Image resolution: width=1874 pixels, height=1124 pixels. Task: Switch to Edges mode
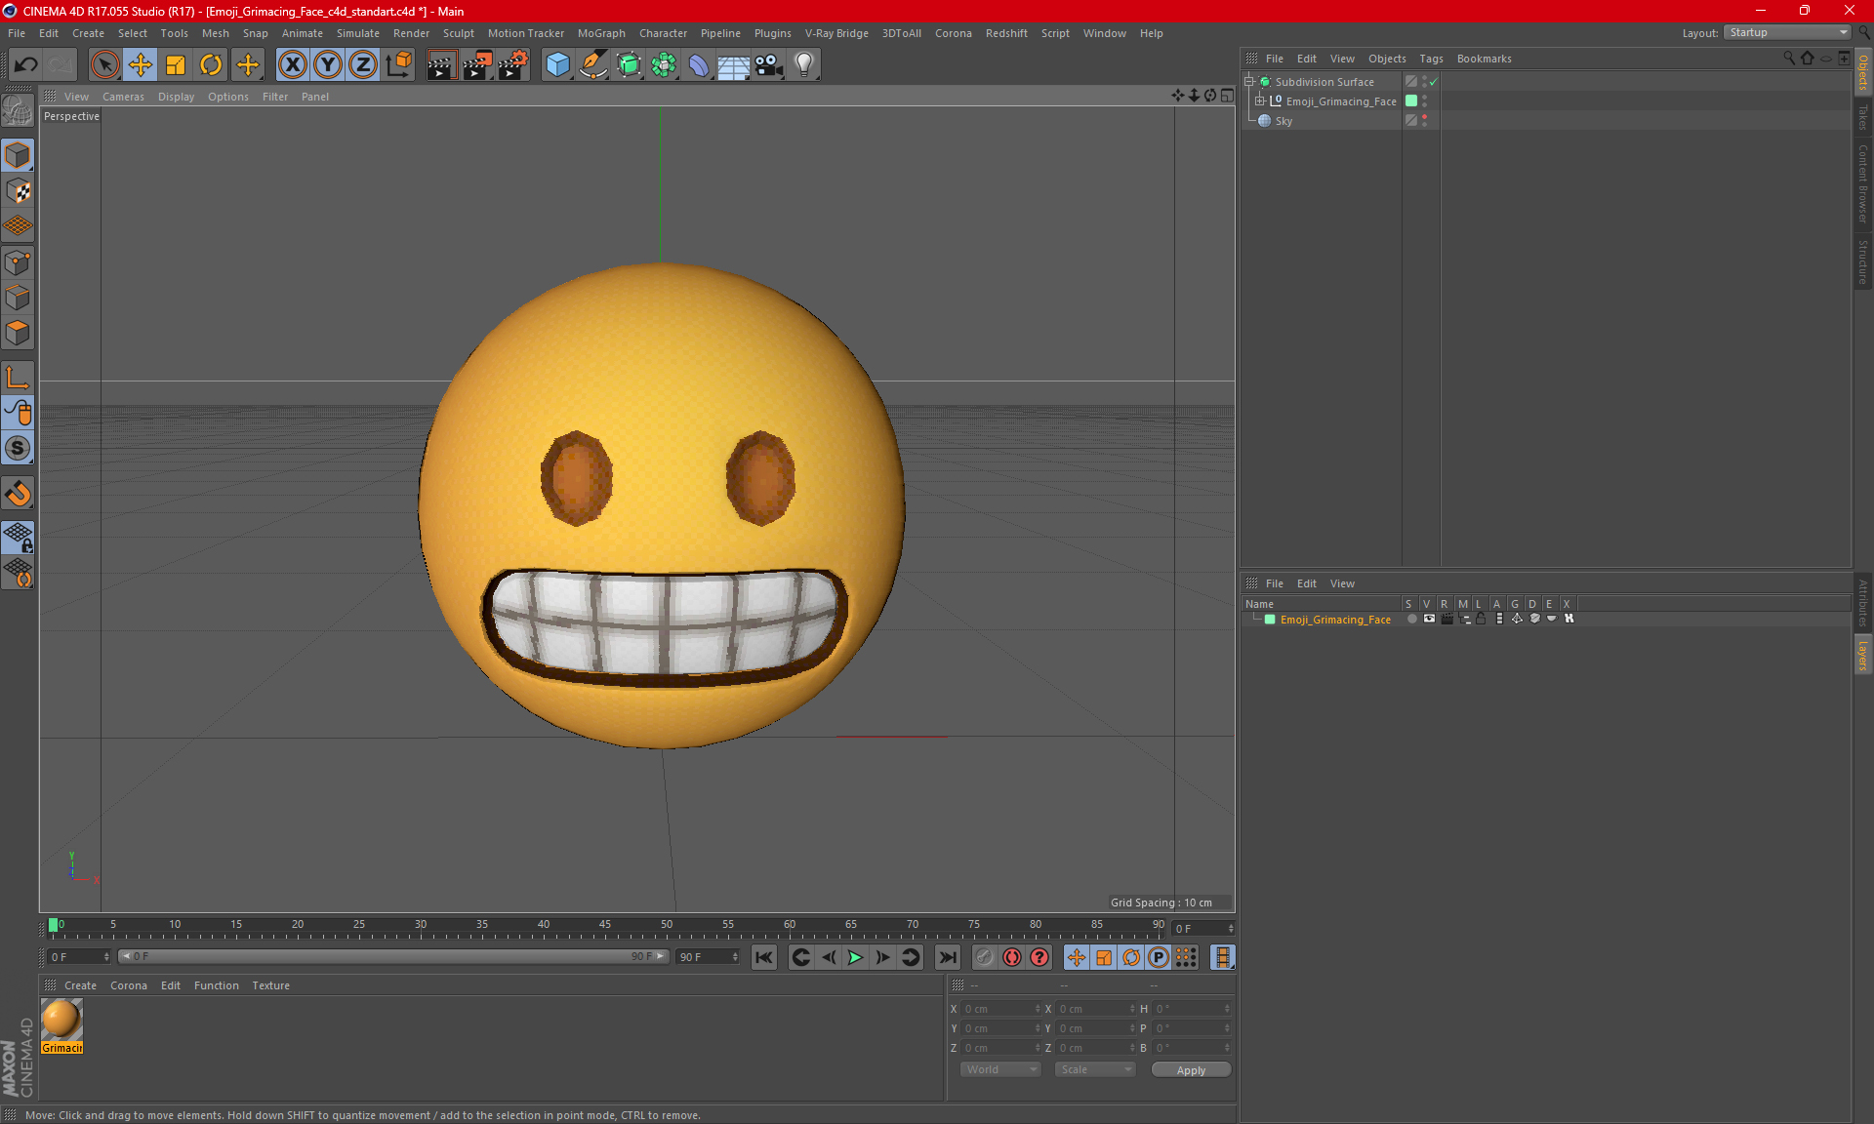point(18,298)
